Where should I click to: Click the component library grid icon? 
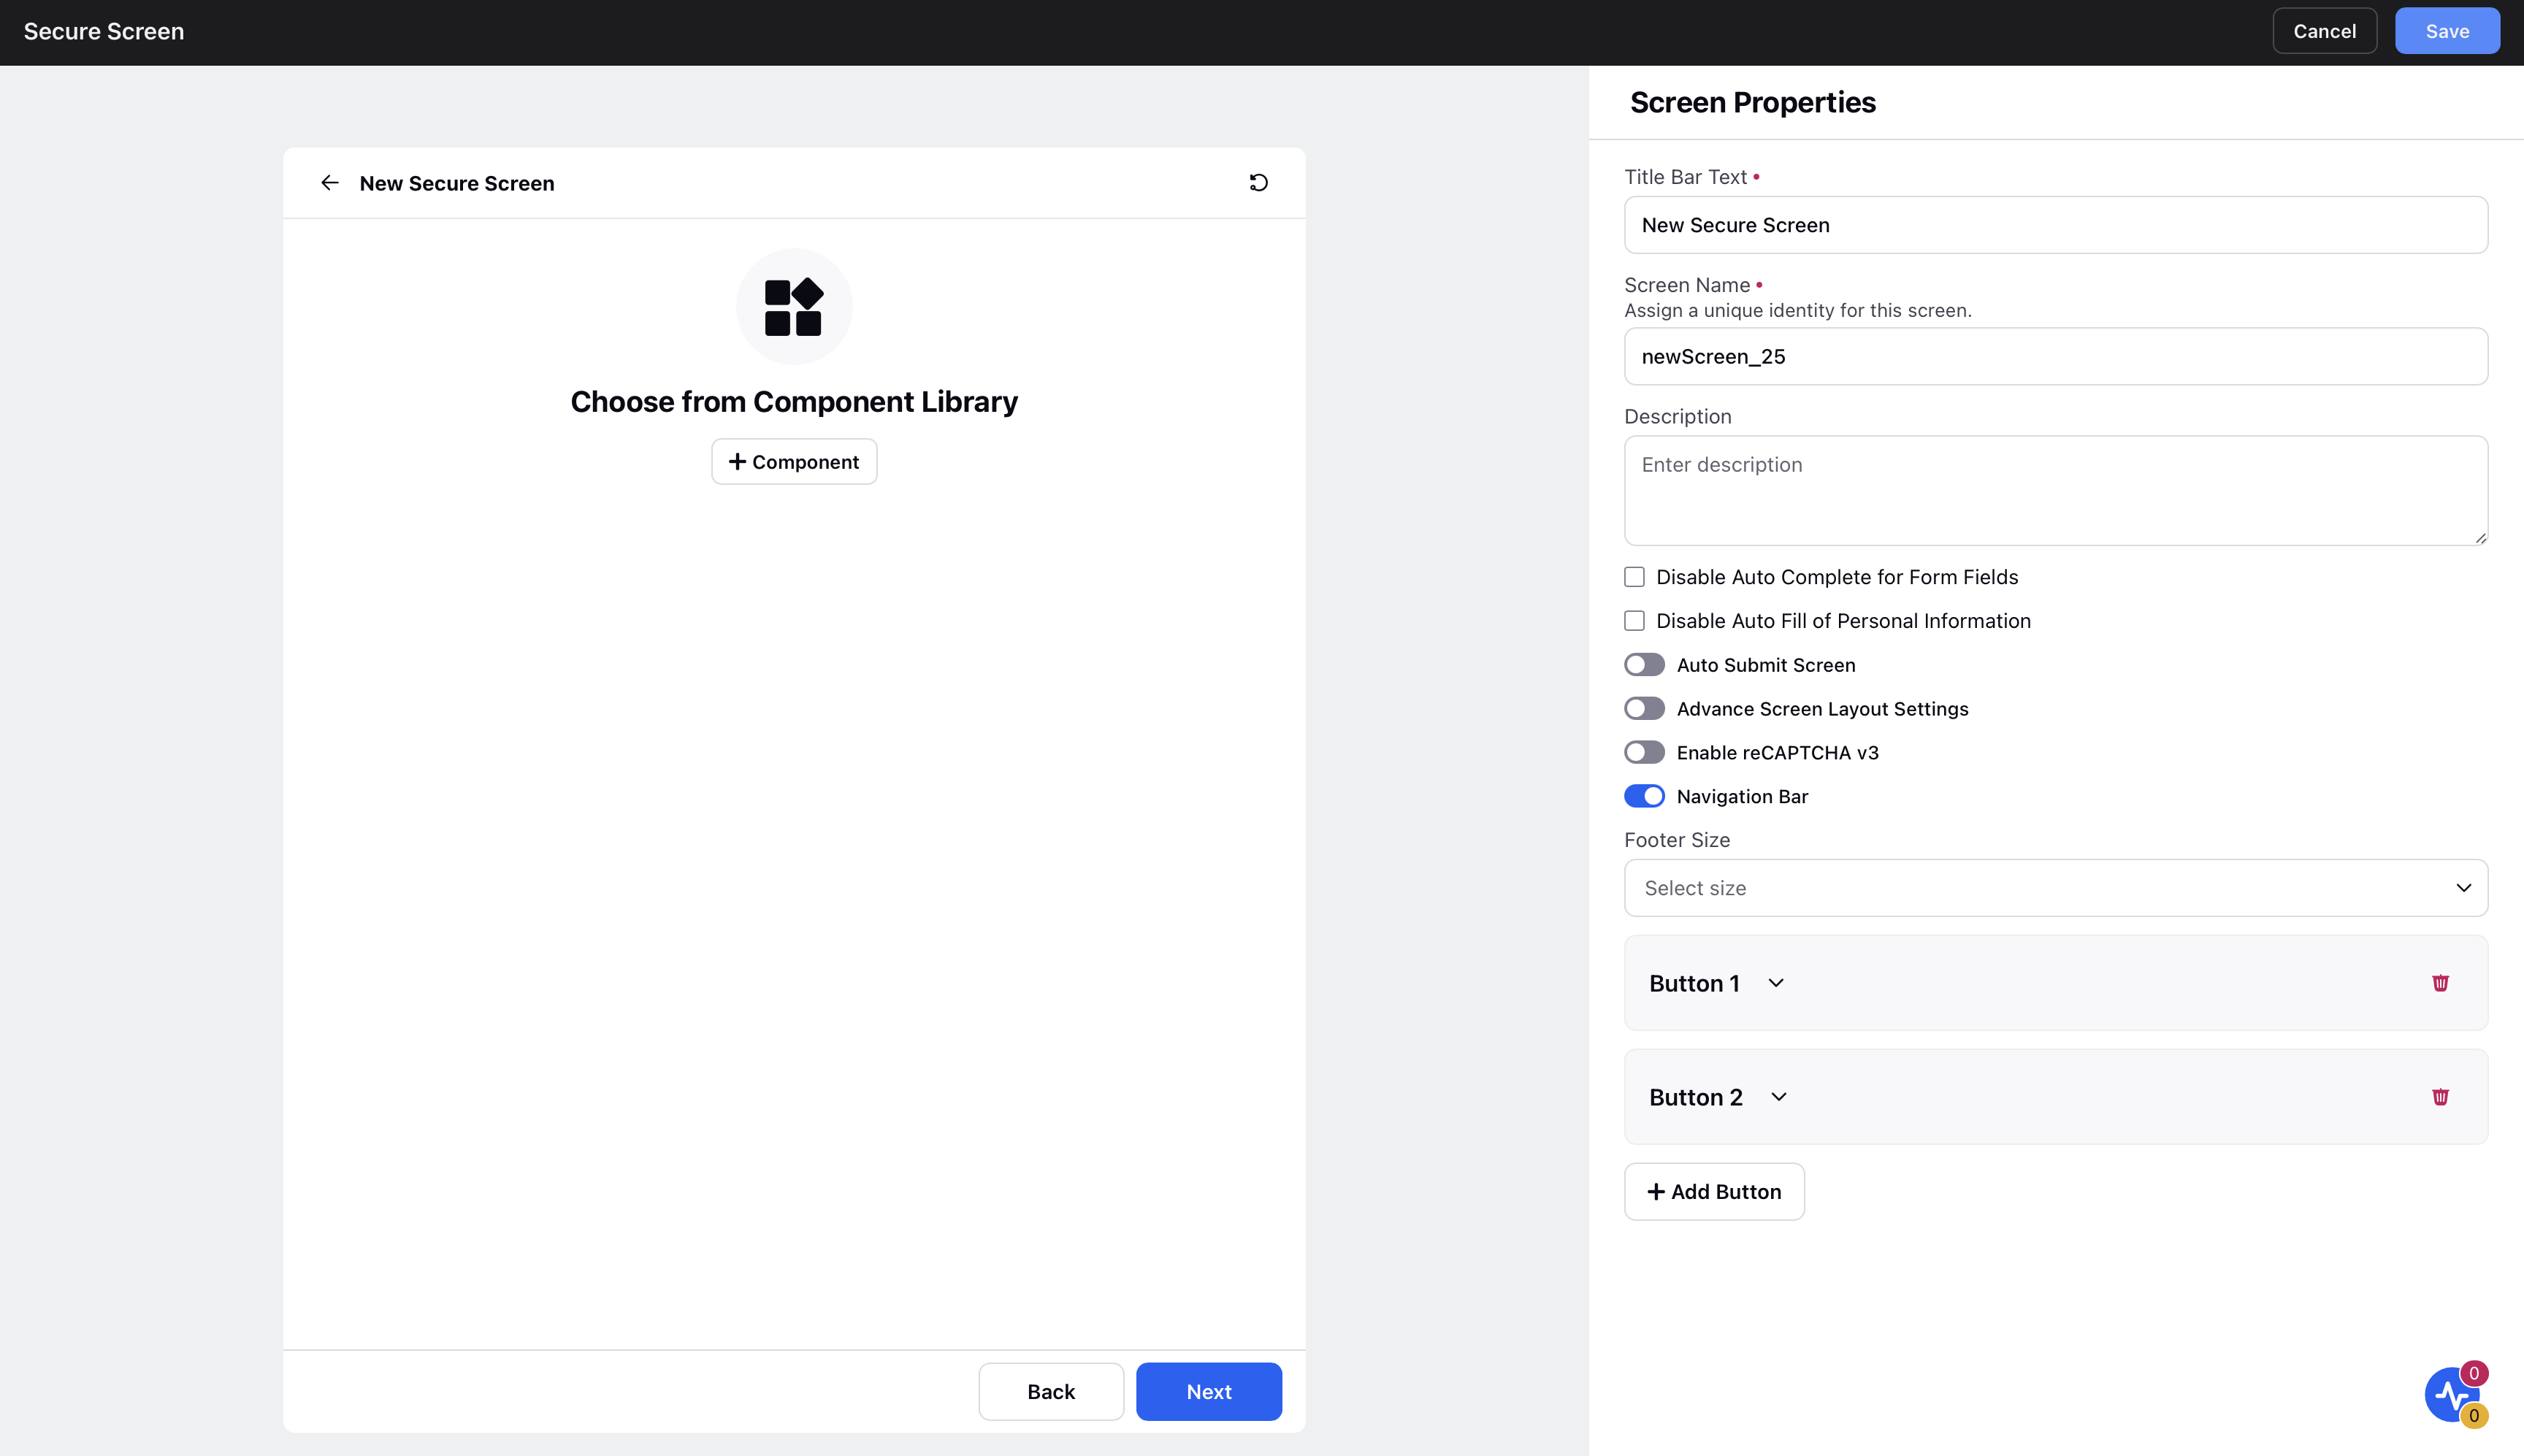pyautogui.click(x=794, y=307)
